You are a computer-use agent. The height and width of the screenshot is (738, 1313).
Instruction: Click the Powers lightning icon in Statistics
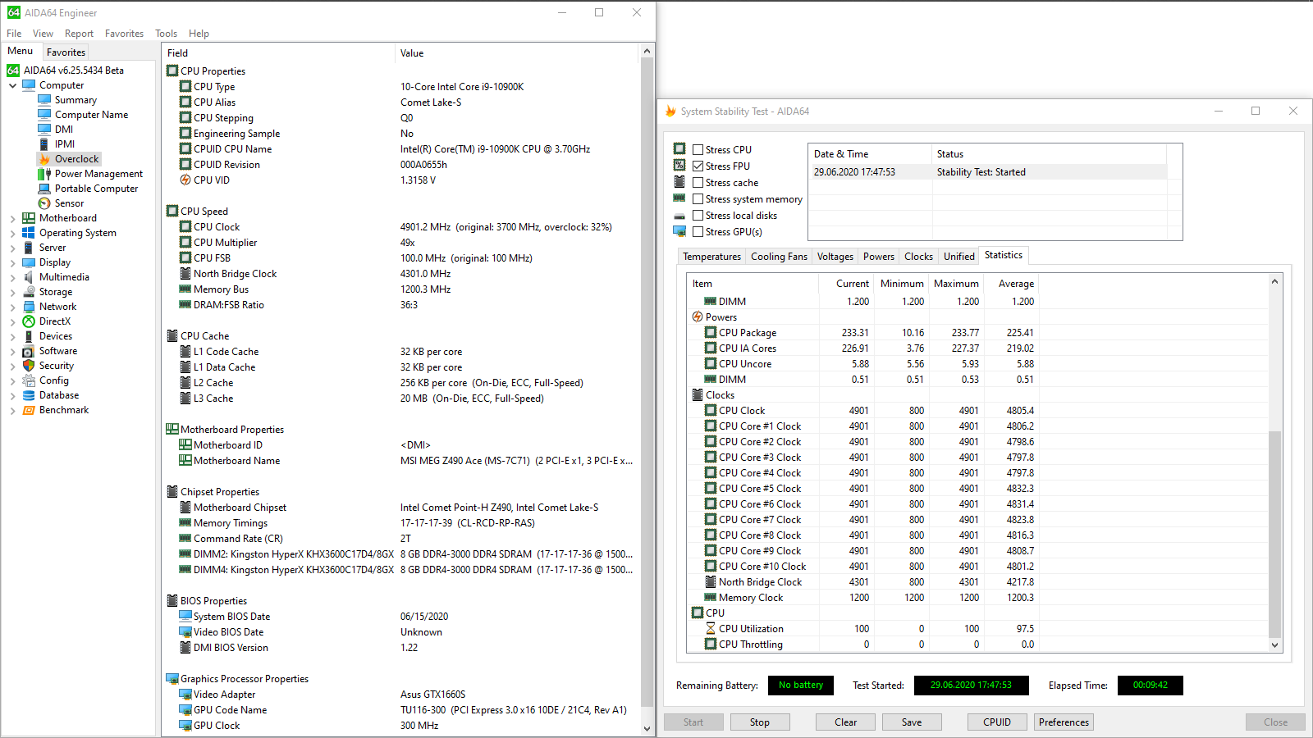click(698, 317)
